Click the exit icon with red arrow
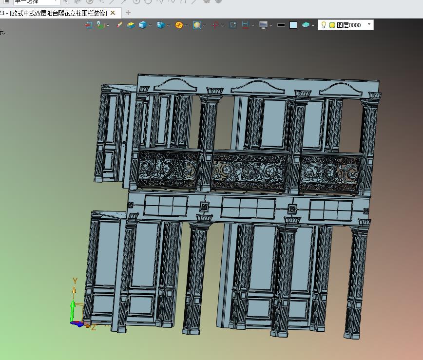The height and width of the screenshot is (360, 423). 88,25
